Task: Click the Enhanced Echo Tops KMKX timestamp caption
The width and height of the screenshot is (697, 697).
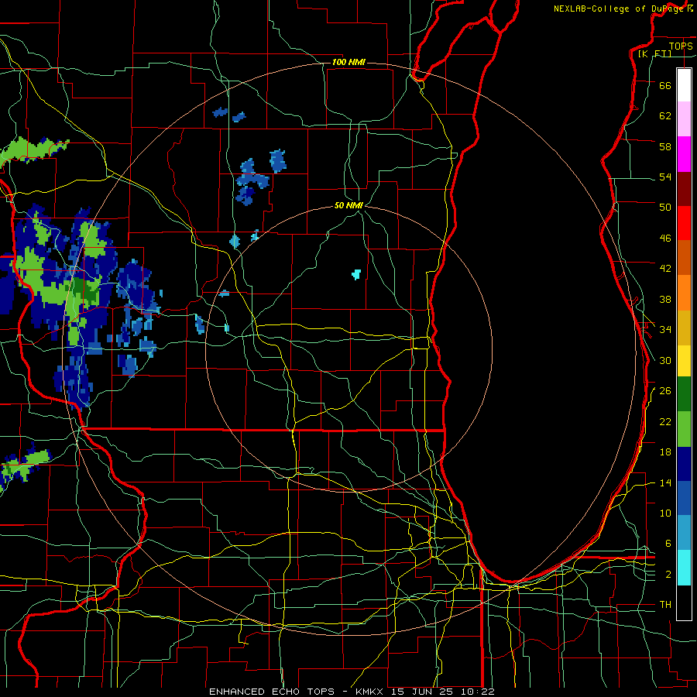Action: (352, 692)
